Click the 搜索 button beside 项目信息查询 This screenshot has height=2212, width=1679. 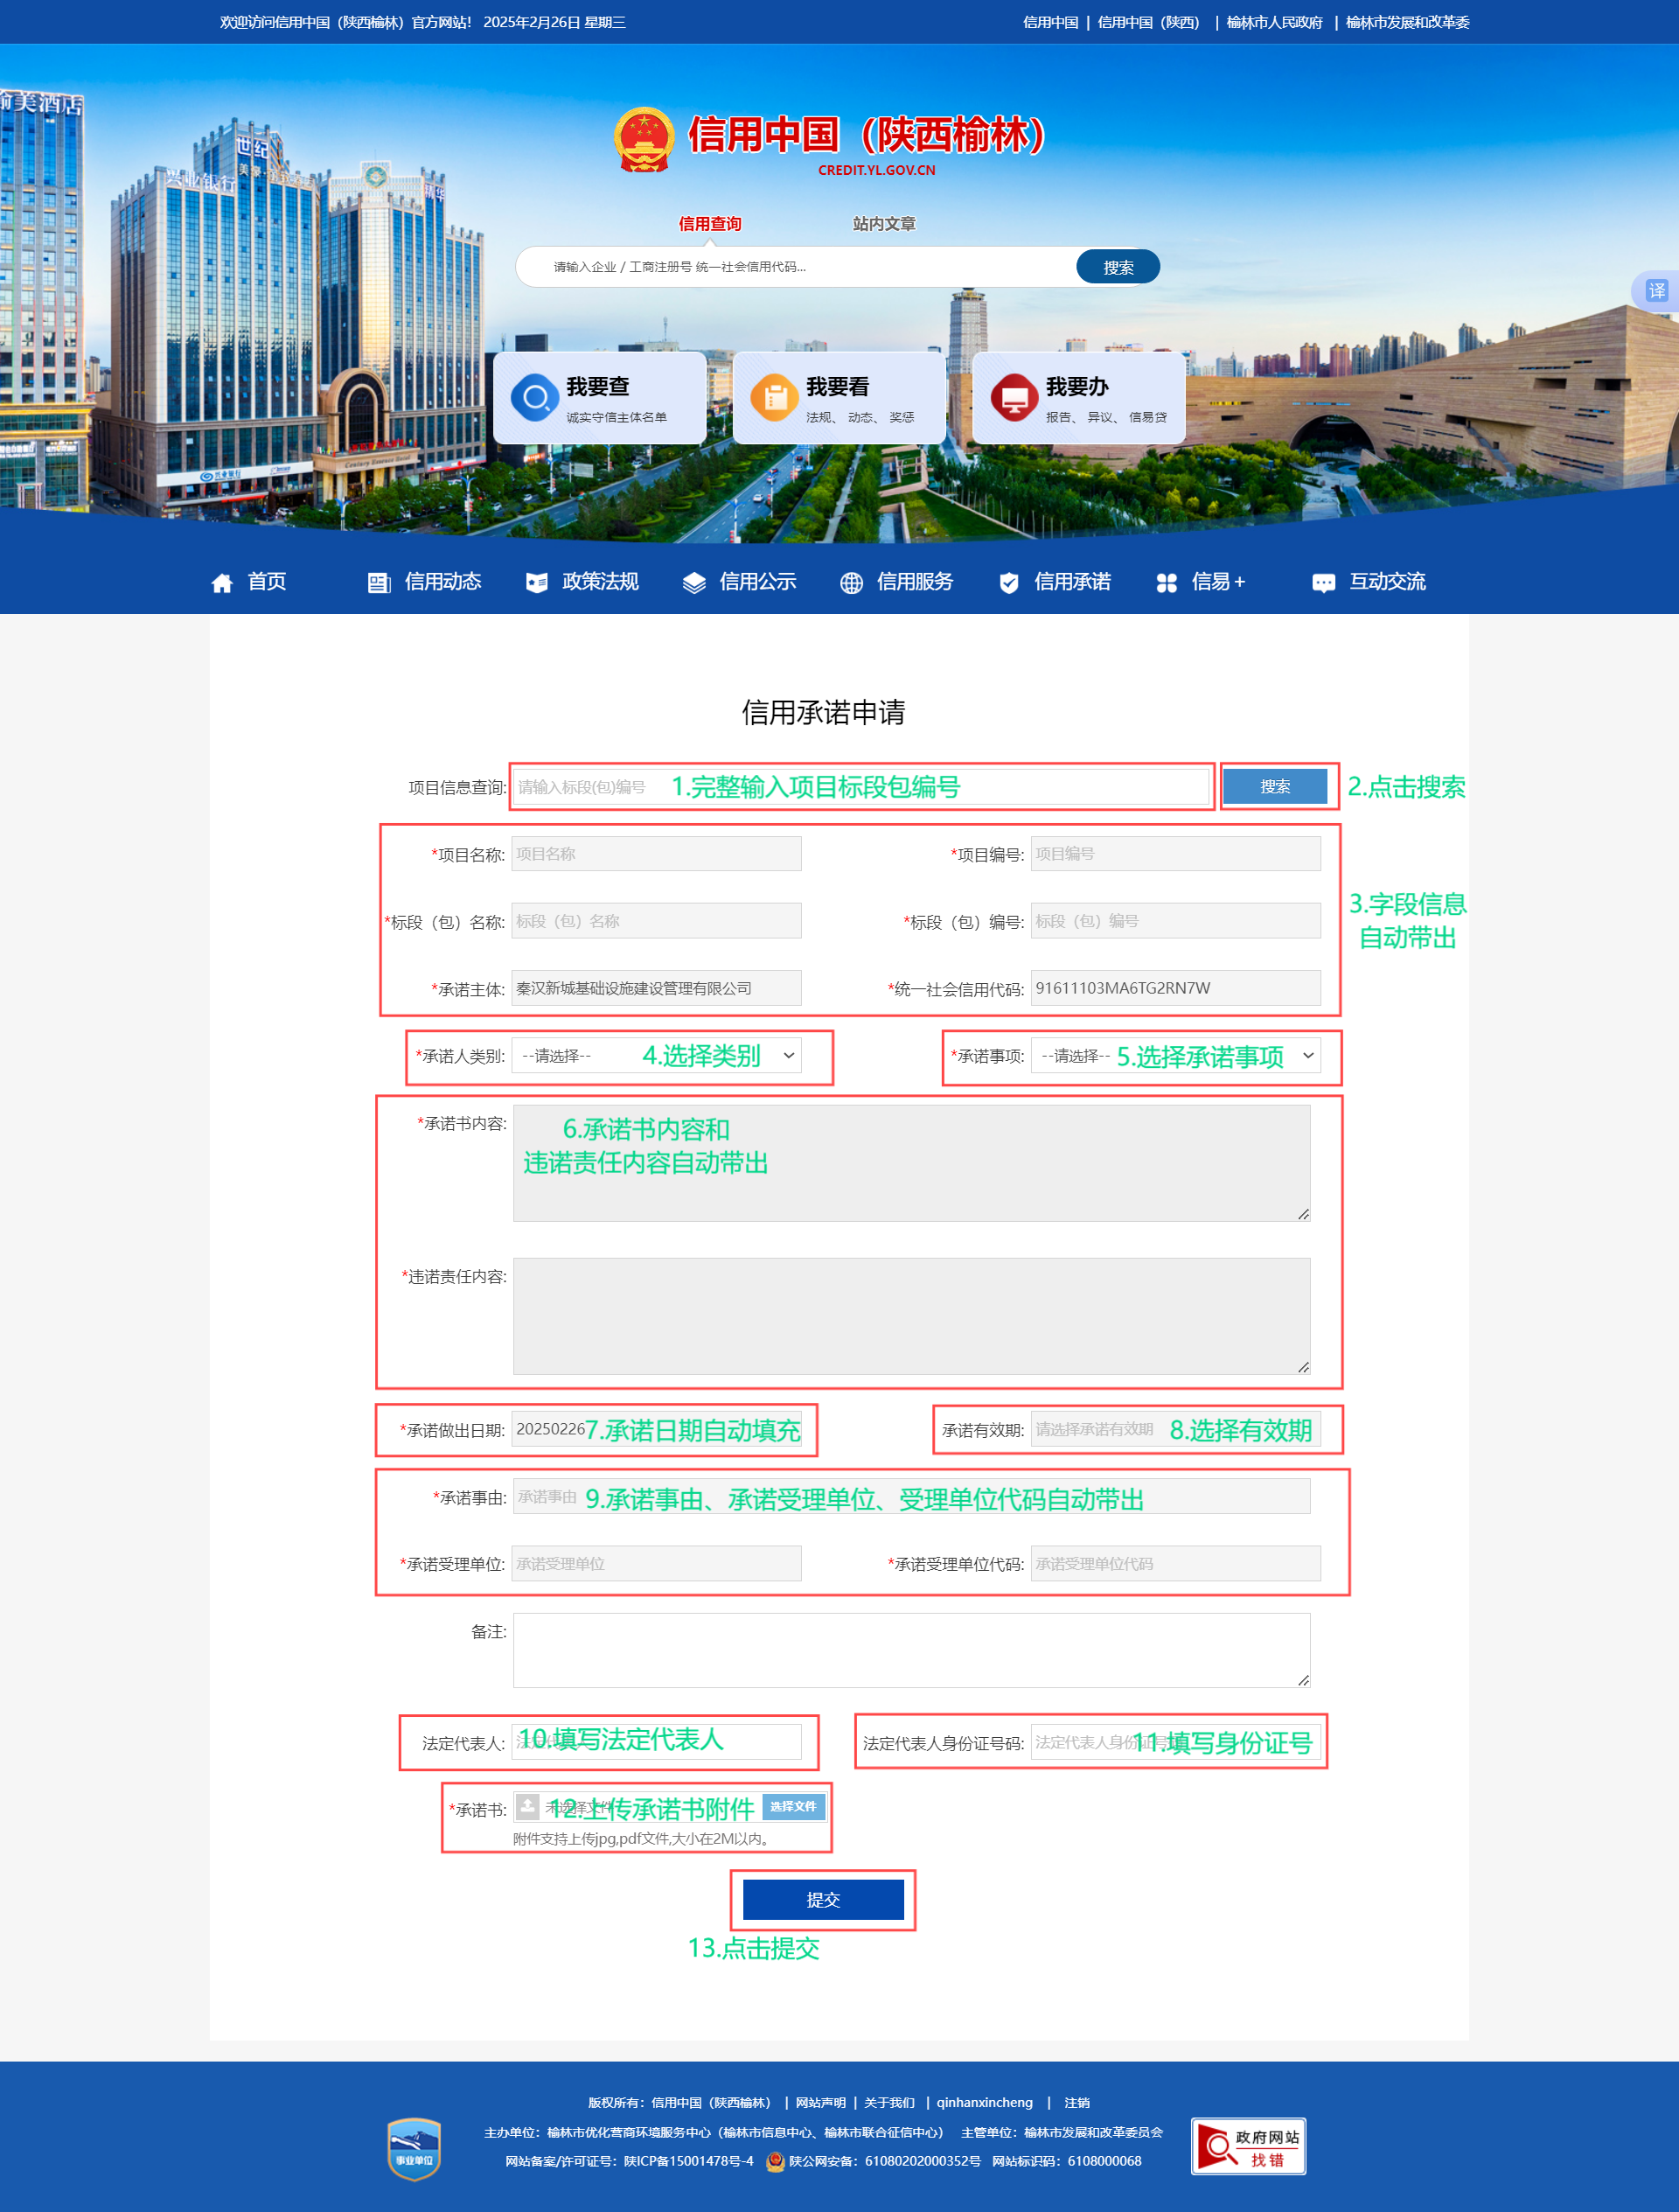click(1275, 787)
